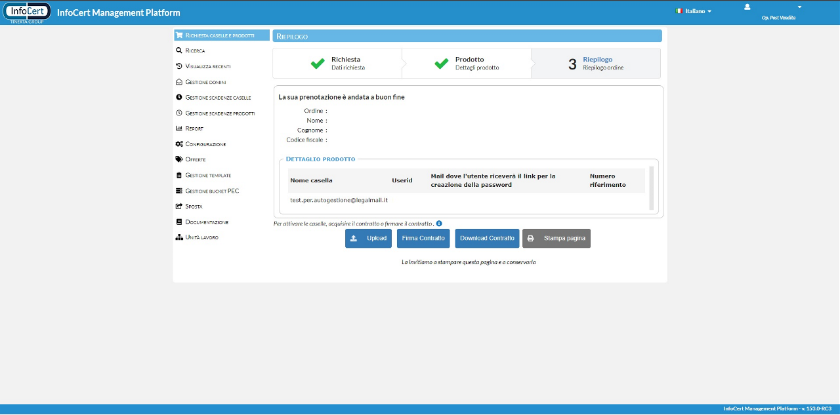Click the info icon next to contract note
This screenshot has height=415, width=840.
point(439,224)
